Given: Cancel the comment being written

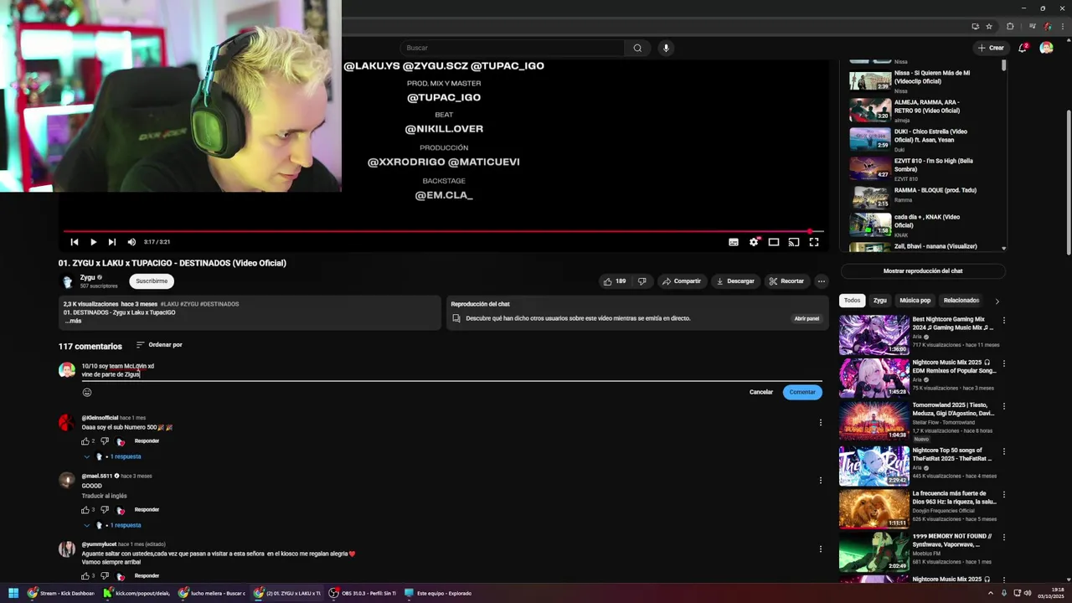Looking at the screenshot, I should pos(761,392).
